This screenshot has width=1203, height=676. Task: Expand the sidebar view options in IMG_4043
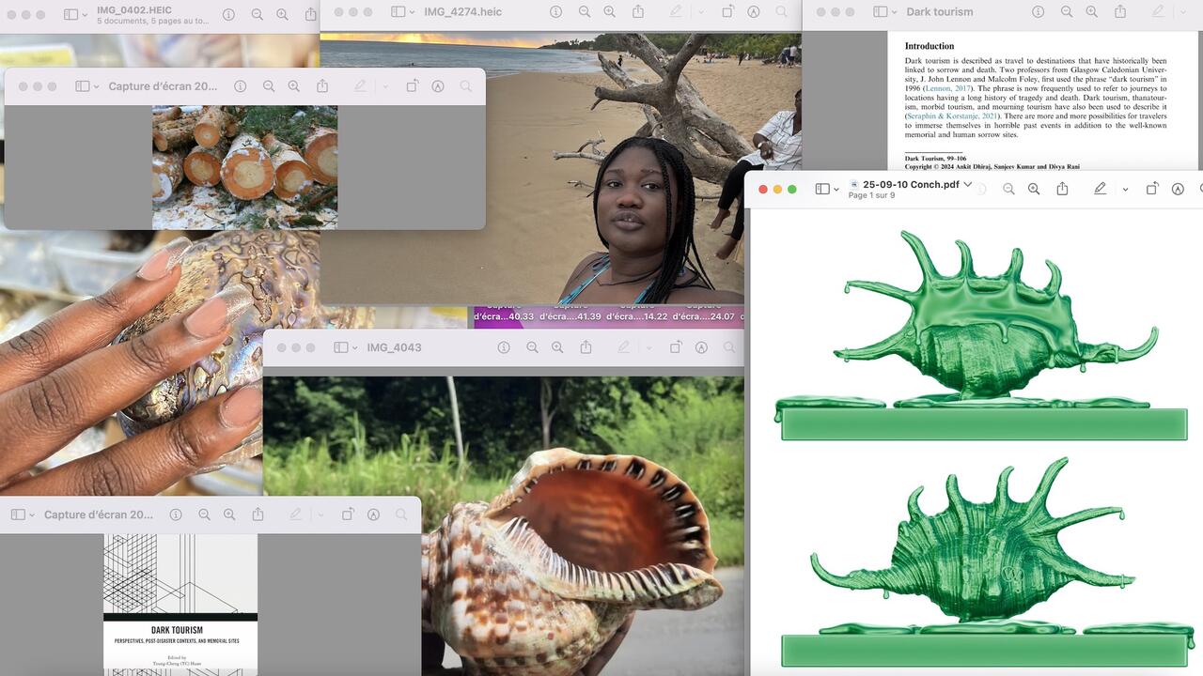(354, 348)
